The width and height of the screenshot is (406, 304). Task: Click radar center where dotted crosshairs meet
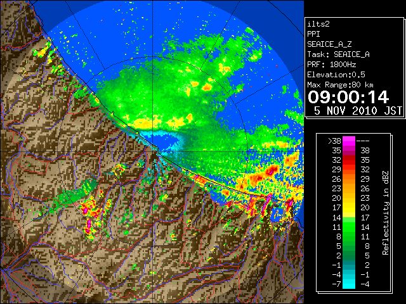[152, 151]
